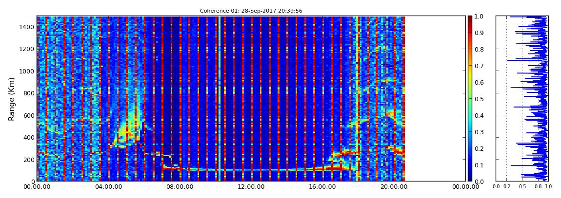Image resolution: width=561 pixels, height=198 pixels.
Task: Click the plot title "Coherence 01: 28-Sep-2017 20:39:56"
Action: tap(251, 11)
